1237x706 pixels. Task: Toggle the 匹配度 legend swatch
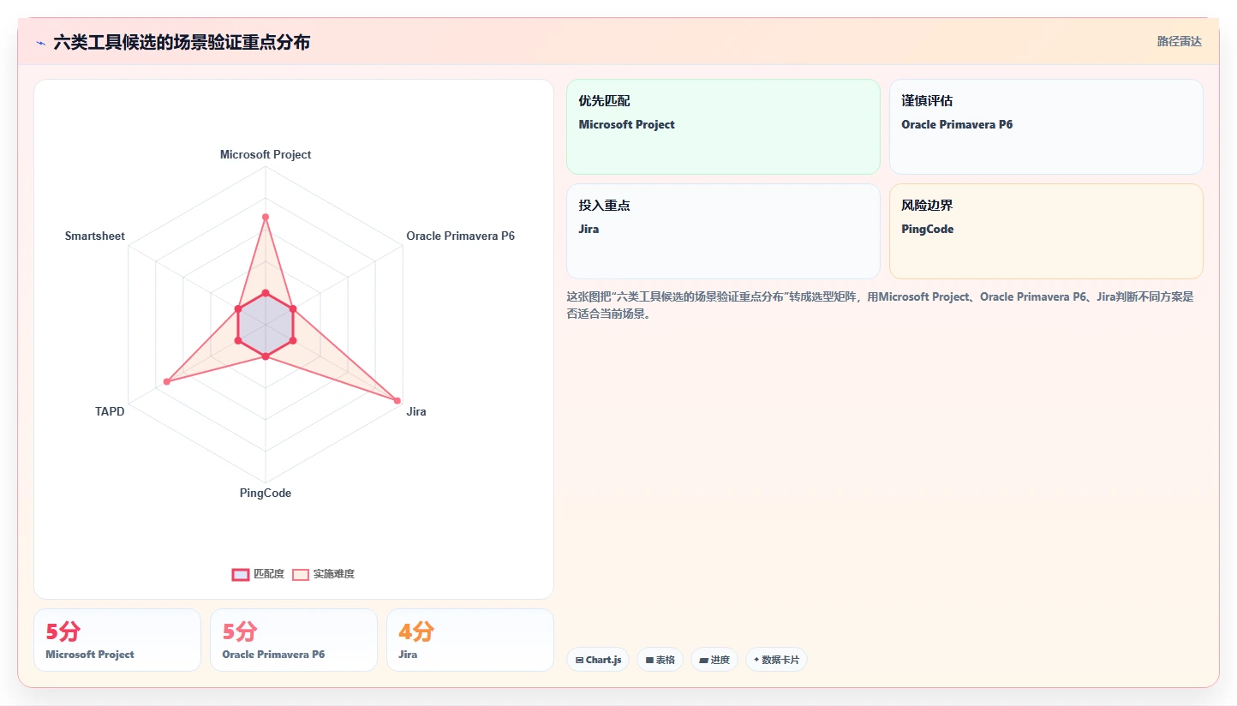tap(241, 574)
